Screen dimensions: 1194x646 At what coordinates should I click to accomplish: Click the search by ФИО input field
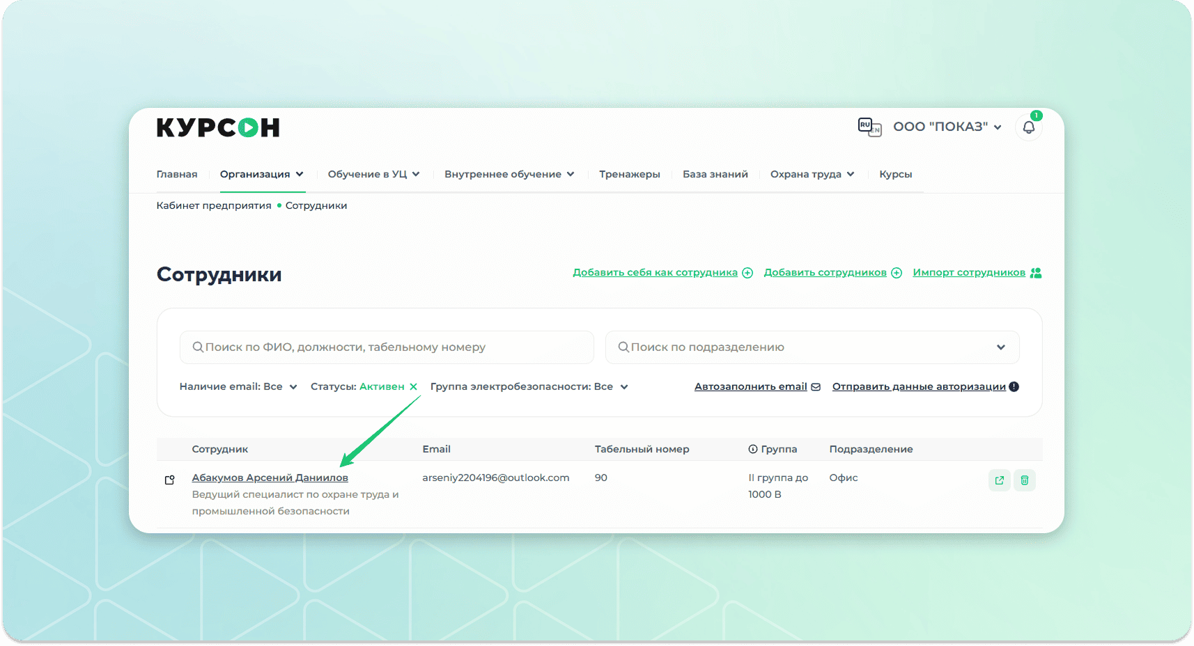387,347
